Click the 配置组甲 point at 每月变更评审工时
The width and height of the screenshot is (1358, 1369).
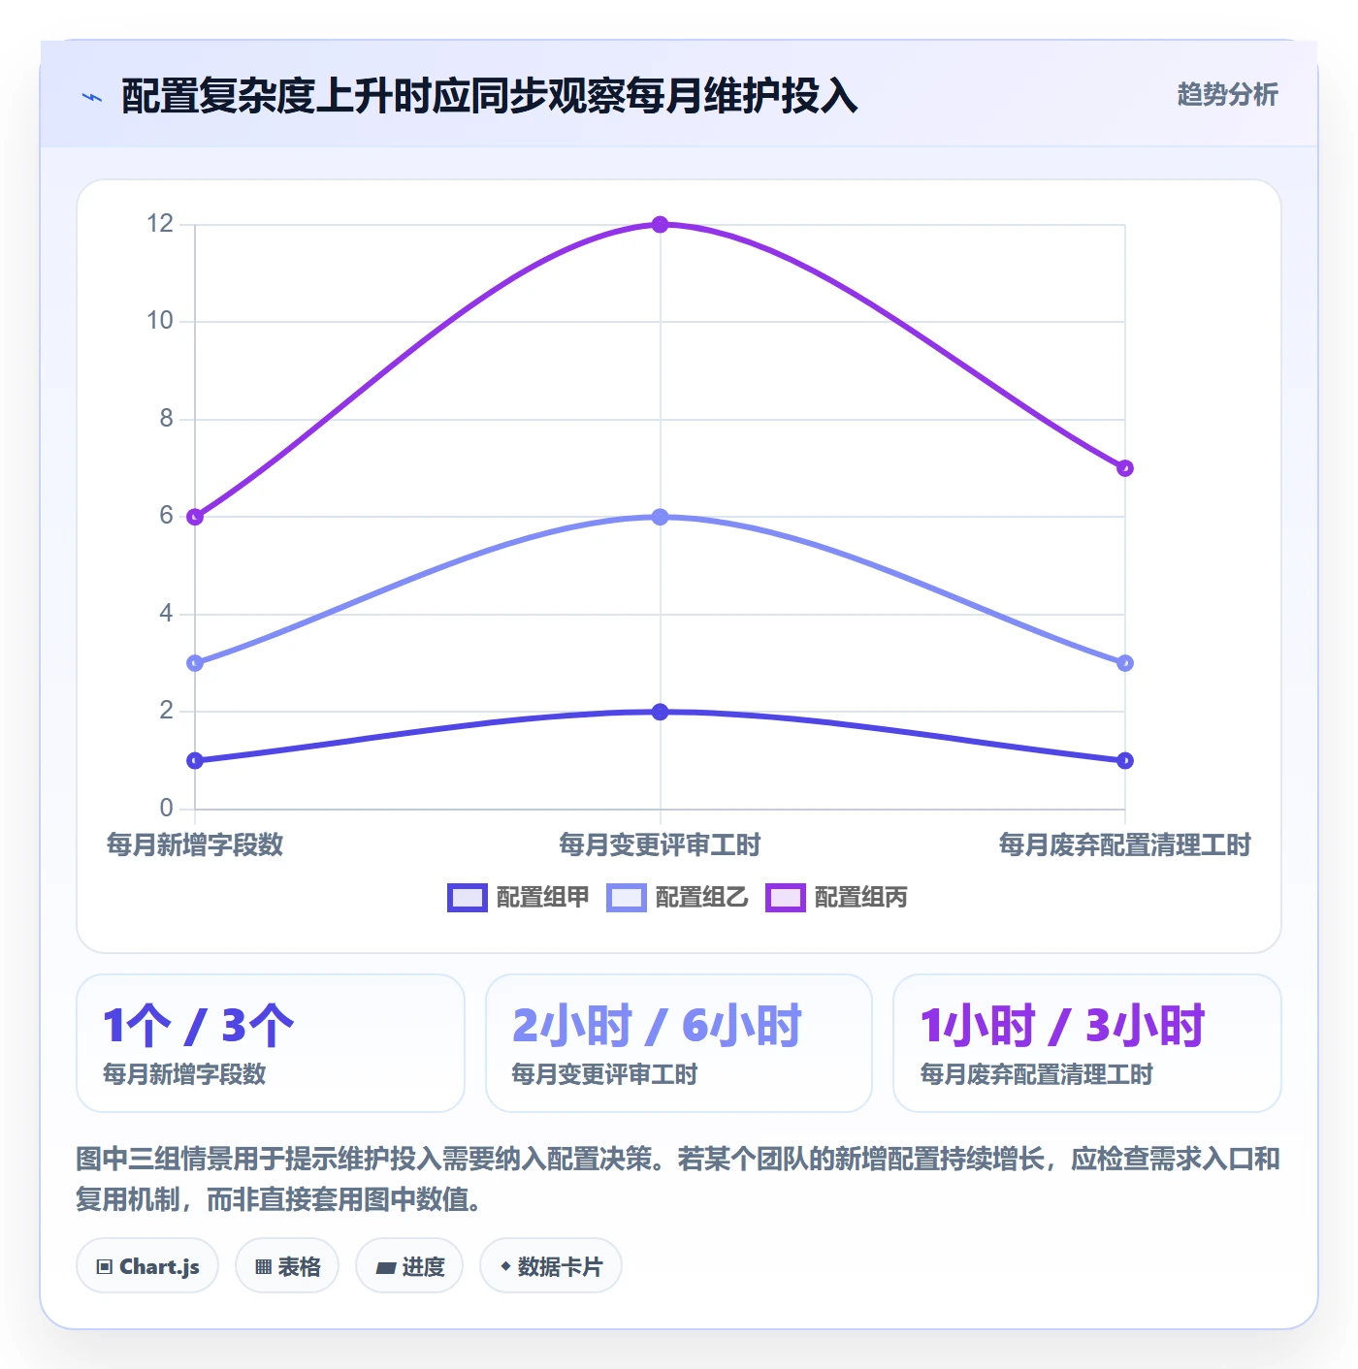click(x=660, y=712)
